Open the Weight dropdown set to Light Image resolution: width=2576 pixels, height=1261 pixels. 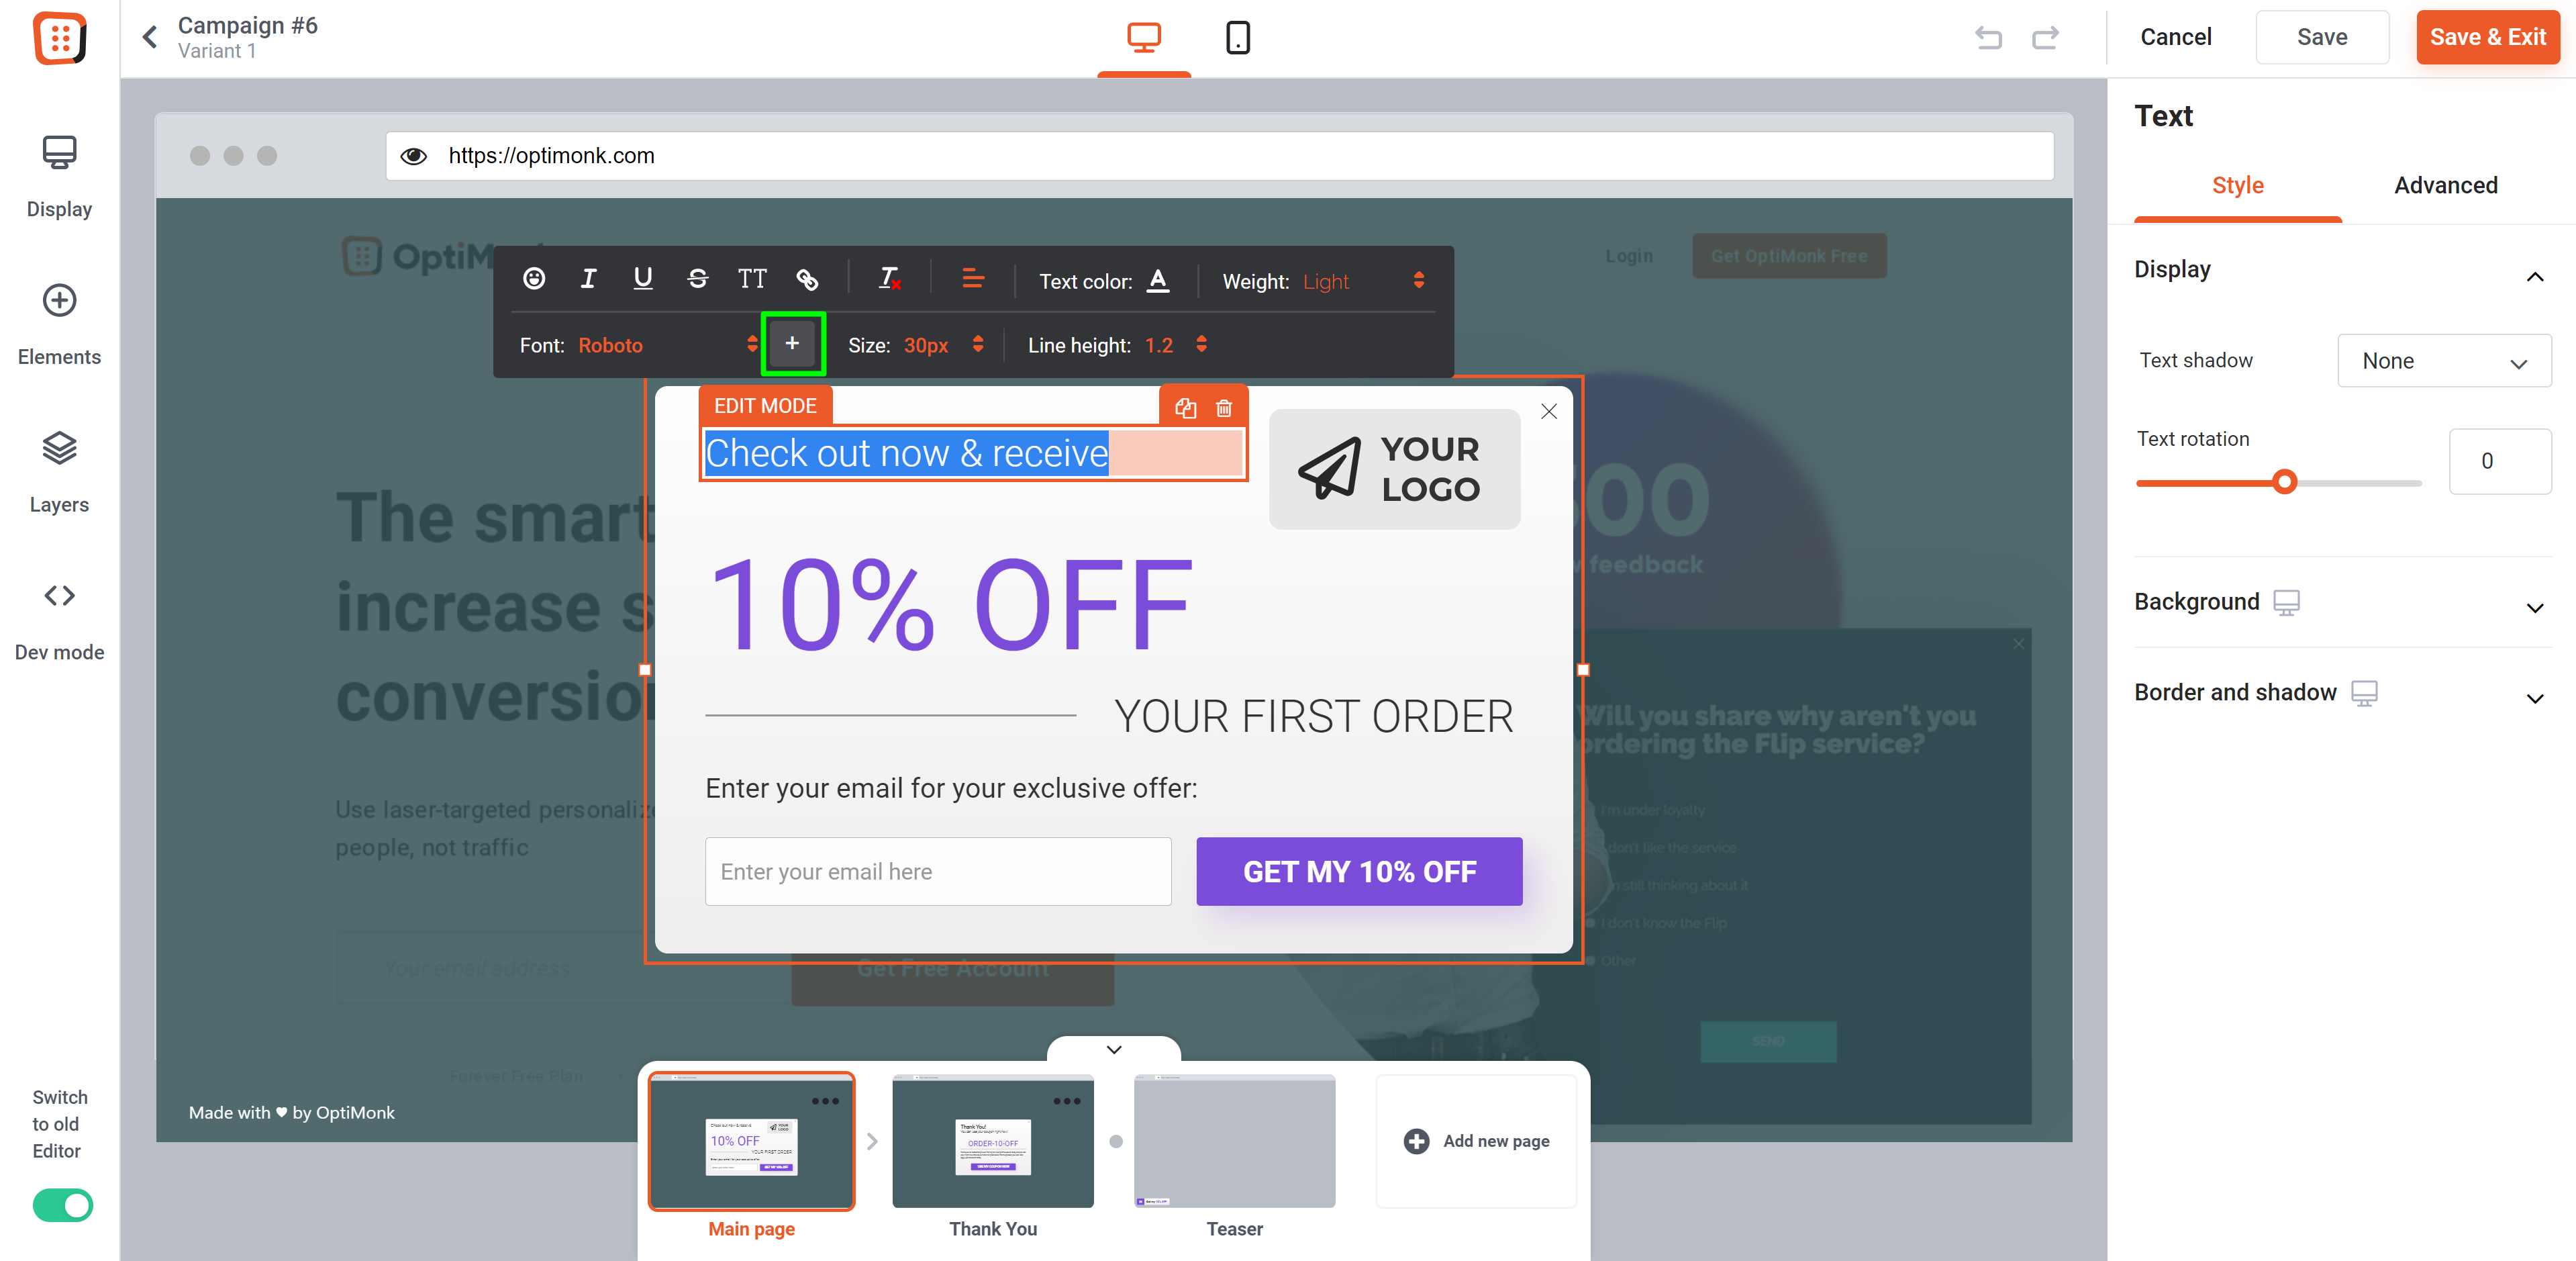click(x=1364, y=281)
